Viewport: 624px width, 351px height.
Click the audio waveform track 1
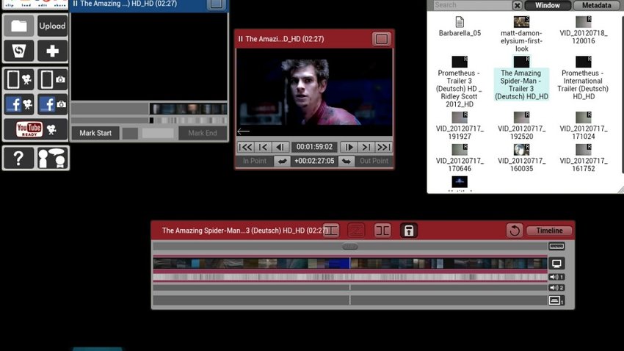point(350,277)
